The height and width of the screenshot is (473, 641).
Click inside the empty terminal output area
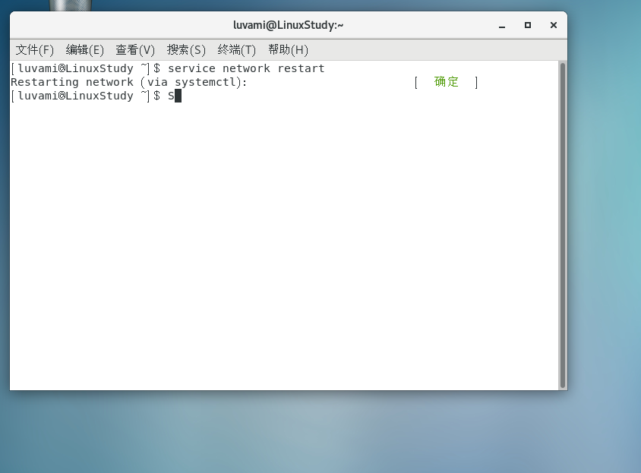[x=289, y=228]
